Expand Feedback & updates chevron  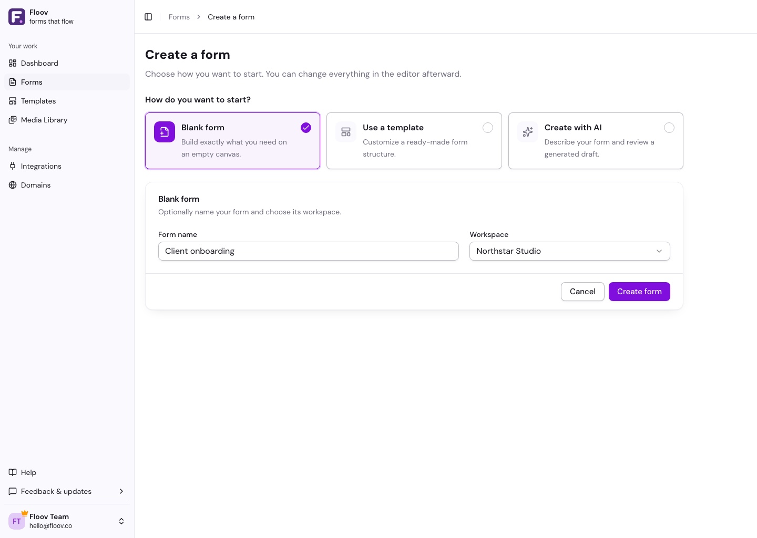point(121,491)
